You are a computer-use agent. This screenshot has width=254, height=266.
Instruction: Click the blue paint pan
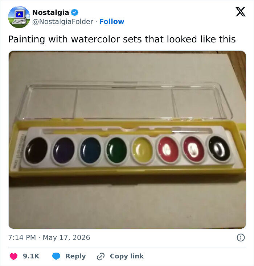coord(91,150)
